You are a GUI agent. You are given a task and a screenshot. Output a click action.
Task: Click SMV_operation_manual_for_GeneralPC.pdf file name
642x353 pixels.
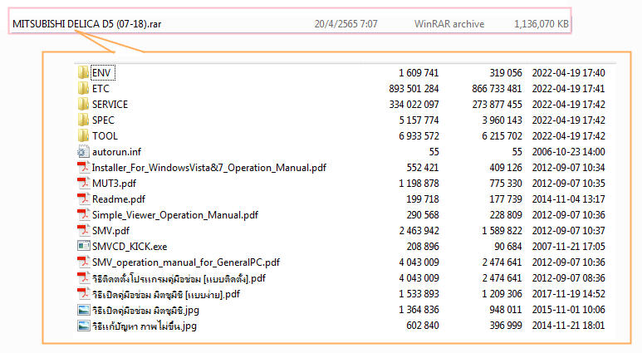(186, 262)
